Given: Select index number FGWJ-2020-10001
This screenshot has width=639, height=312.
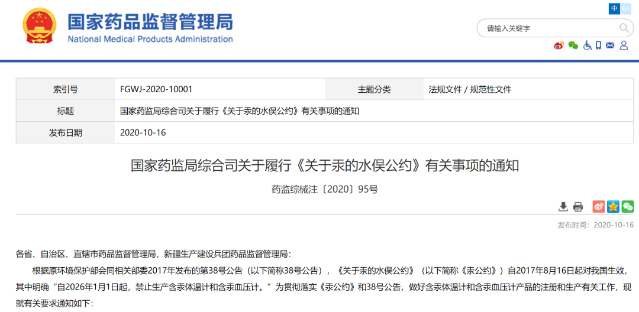Looking at the screenshot, I should click(156, 89).
